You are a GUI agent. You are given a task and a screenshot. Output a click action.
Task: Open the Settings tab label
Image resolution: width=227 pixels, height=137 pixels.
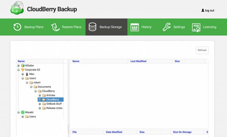coord(179,27)
